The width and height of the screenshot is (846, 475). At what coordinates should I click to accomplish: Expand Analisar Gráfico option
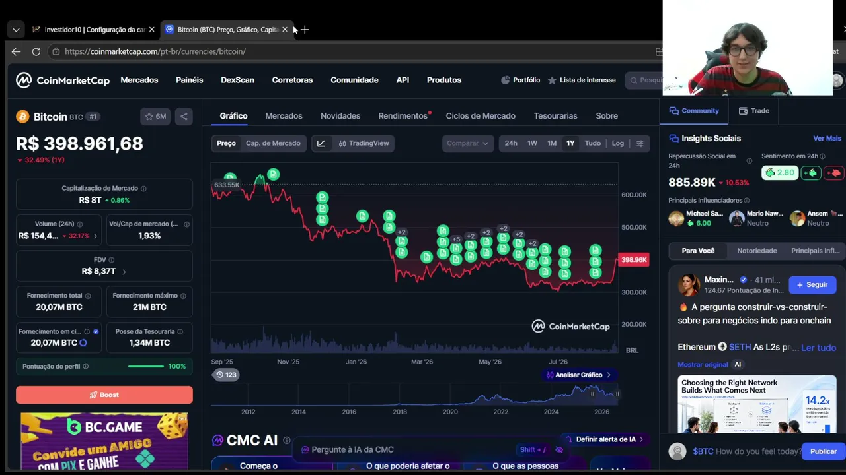[578, 375]
